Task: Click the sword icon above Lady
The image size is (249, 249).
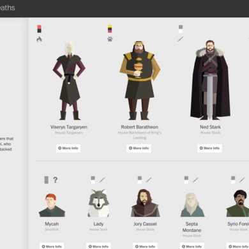Action: coord(102,180)
